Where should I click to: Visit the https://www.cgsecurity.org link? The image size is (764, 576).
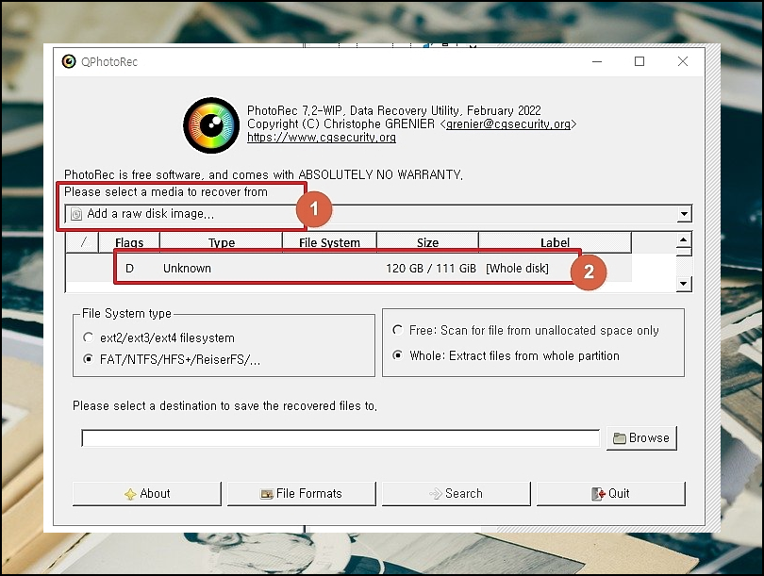pos(322,138)
